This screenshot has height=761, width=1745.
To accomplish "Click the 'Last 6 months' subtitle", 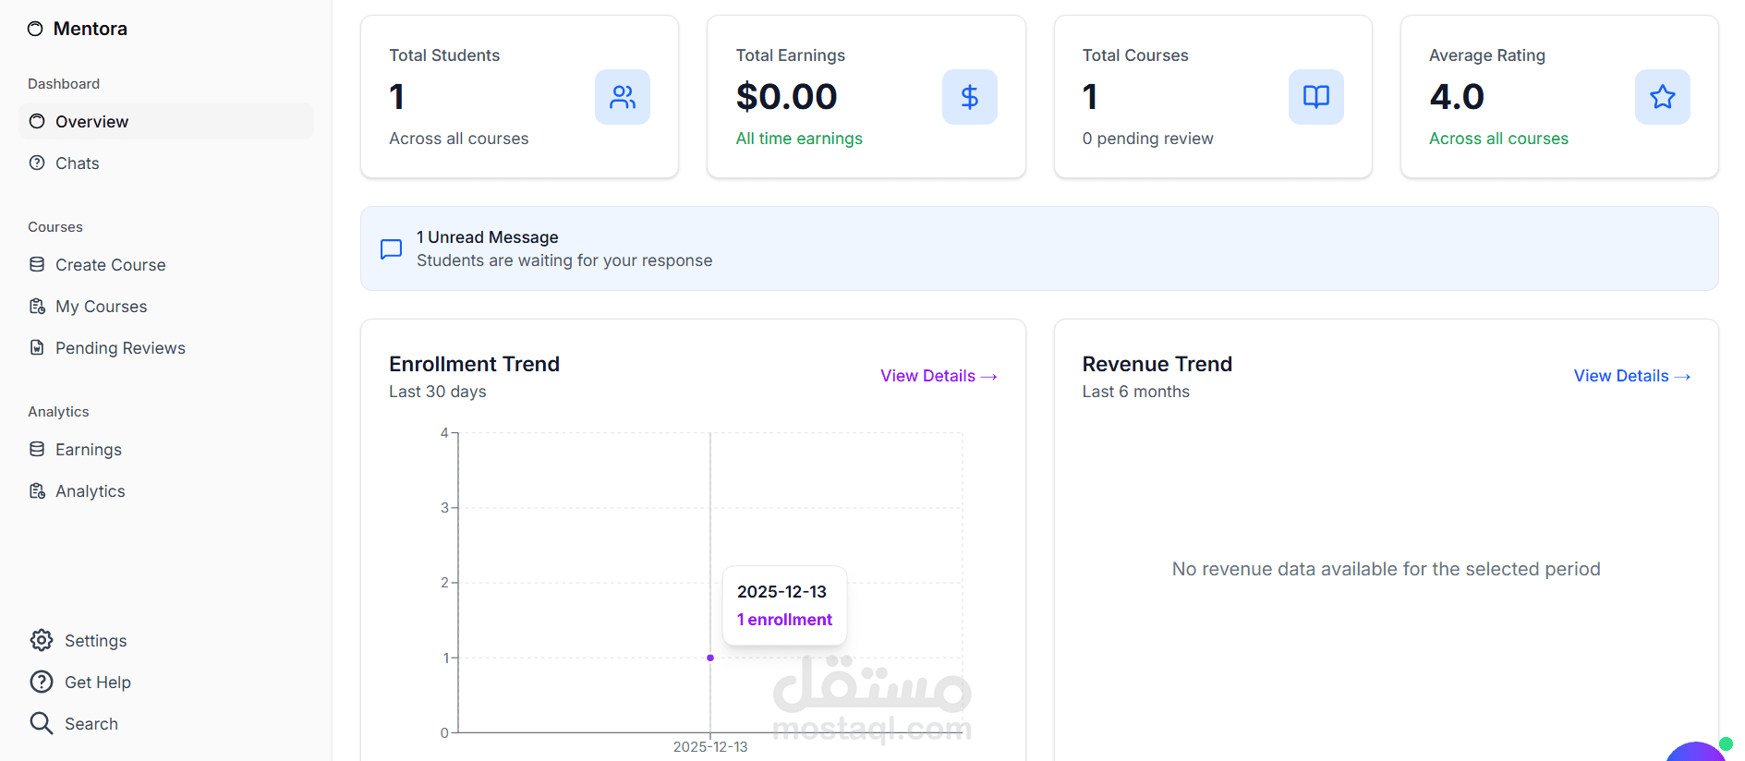I will 1136,392.
